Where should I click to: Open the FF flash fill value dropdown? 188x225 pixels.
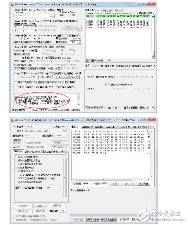pos(60,188)
